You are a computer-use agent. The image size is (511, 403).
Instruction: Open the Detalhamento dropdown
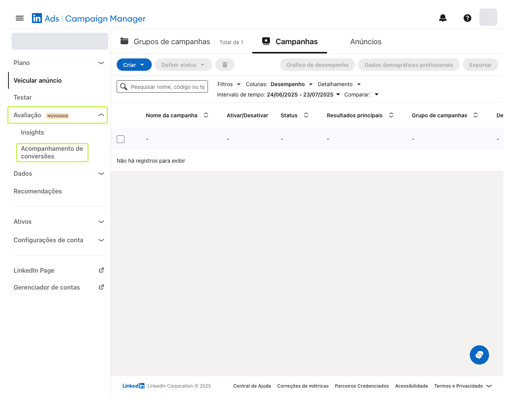point(339,84)
